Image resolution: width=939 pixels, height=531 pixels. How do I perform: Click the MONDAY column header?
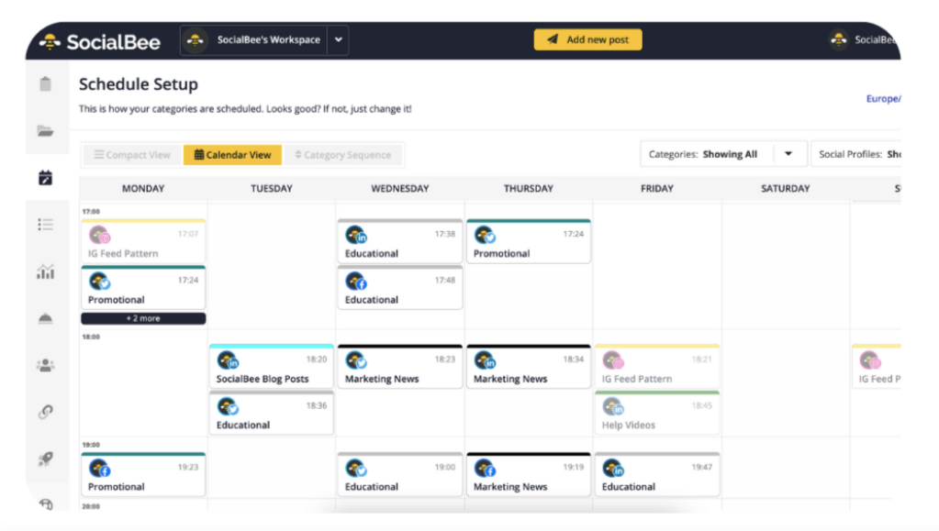pyautogui.click(x=143, y=189)
